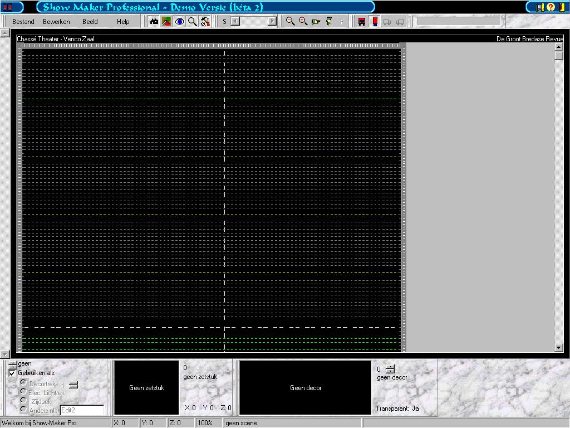Click the right arrow of toolbar scrollbar
This screenshot has width=570, height=428.
[272, 22]
